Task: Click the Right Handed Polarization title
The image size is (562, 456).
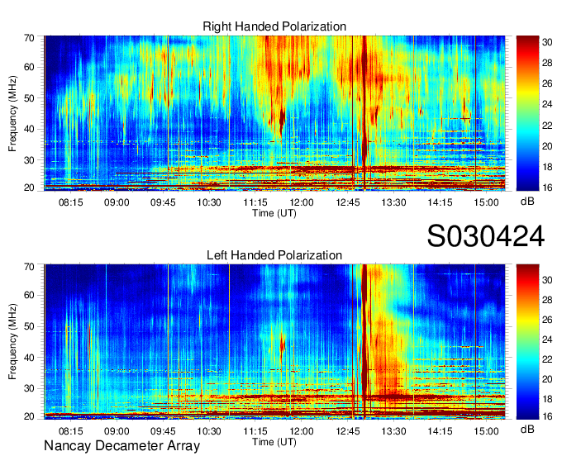Action: pyautogui.click(x=274, y=26)
